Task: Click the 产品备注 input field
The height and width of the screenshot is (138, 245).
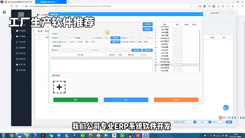Action: tap(106, 34)
